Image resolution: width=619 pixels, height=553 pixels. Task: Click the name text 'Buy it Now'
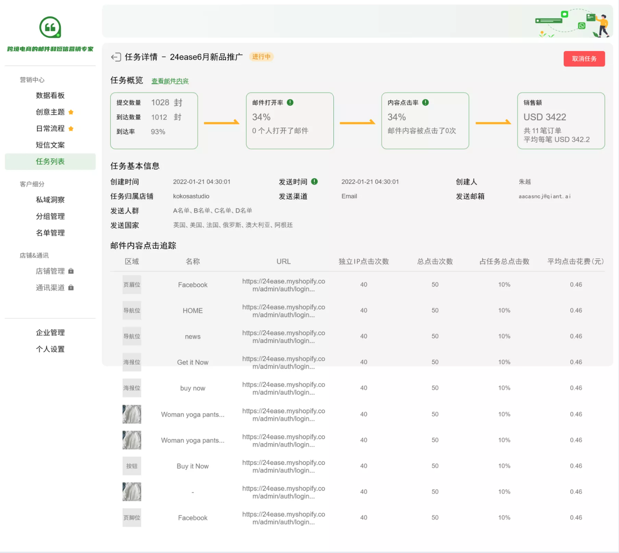point(192,466)
